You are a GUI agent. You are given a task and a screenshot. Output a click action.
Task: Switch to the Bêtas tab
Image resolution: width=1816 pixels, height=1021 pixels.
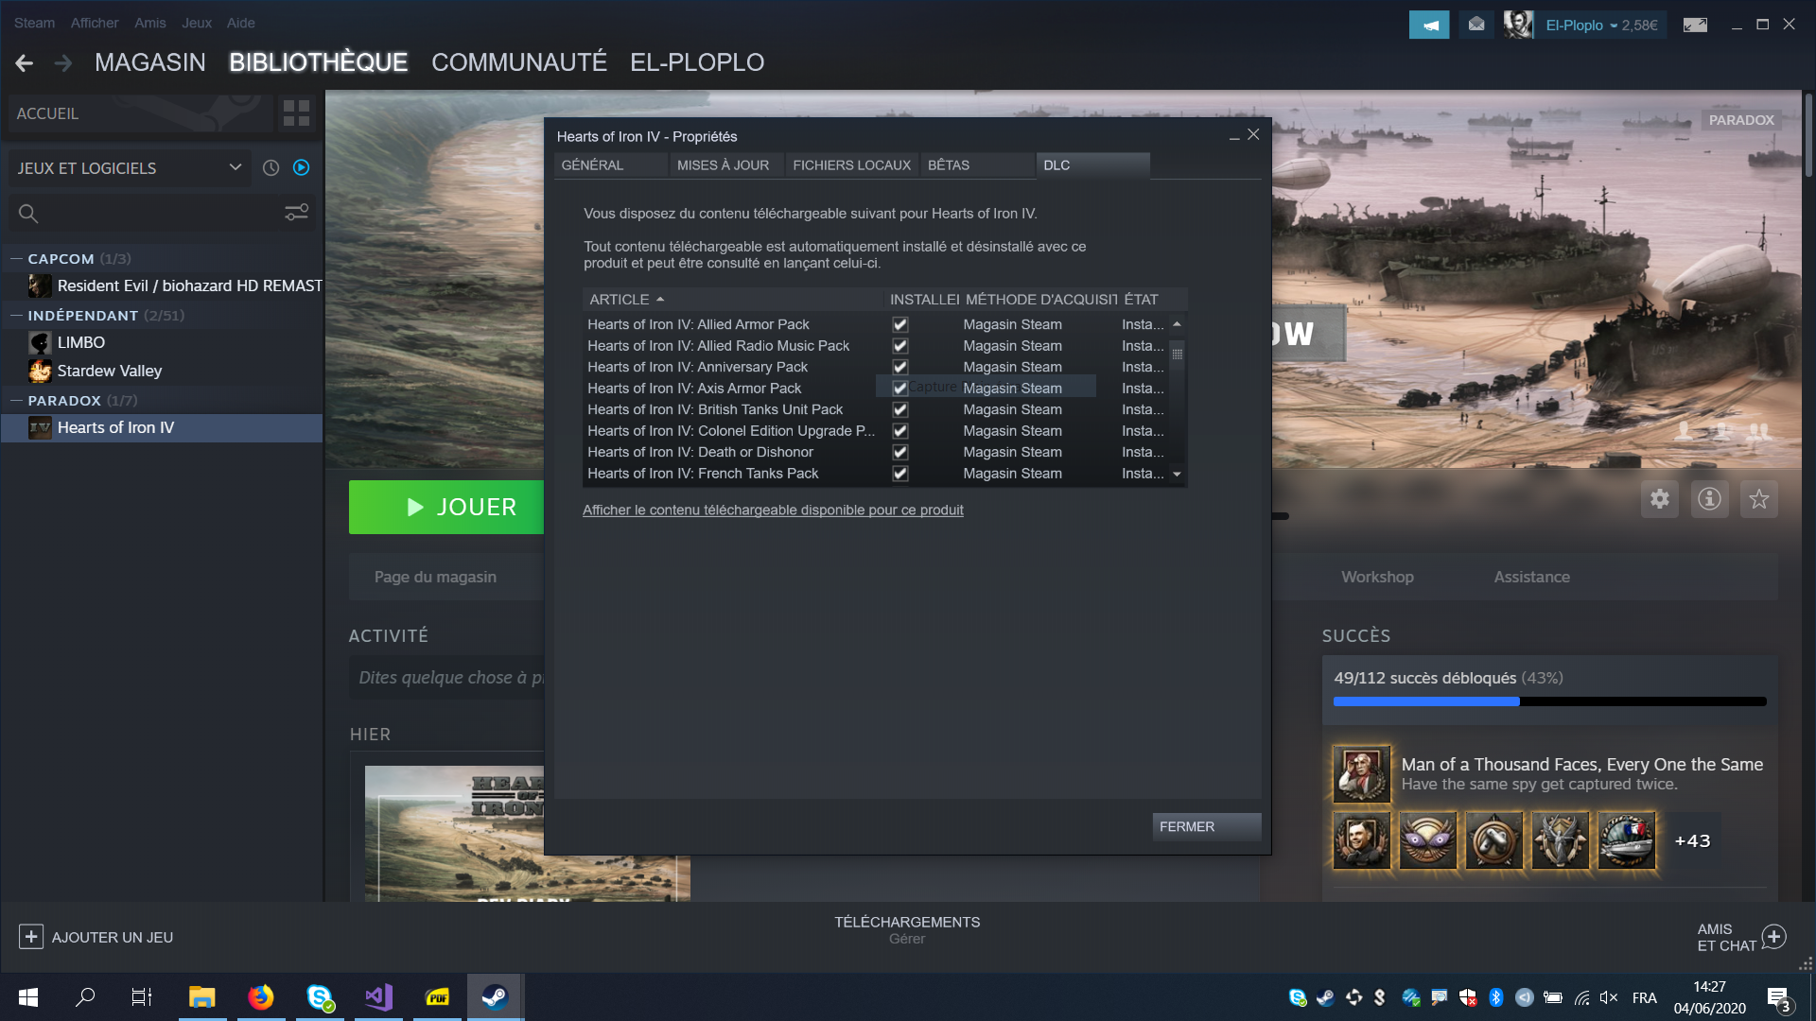pyautogui.click(x=949, y=165)
